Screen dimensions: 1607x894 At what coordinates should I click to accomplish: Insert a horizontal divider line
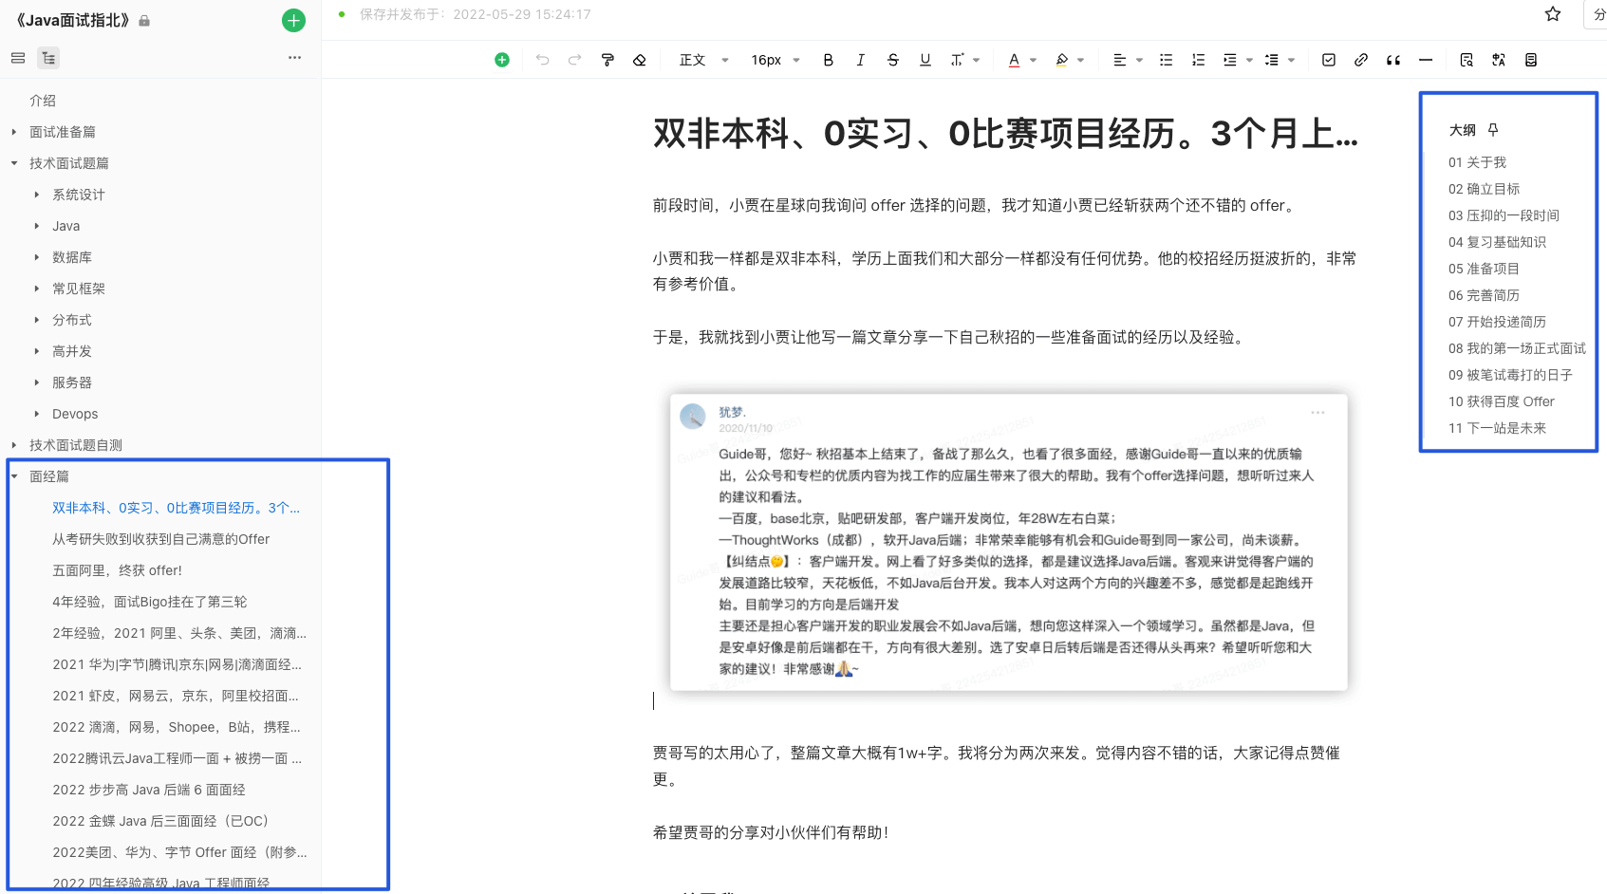click(x=1426, y=60)
